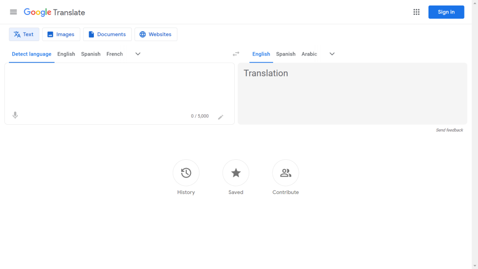The height and width of the screenshot is (269, 478).
Task: Select Detect language as source
Action: 31,54
